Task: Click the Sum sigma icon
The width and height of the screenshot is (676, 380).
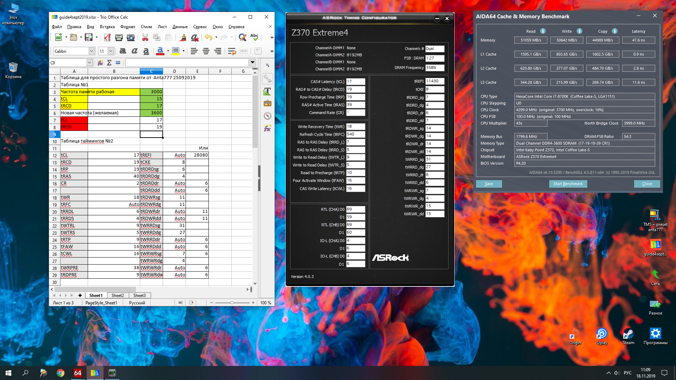Action: pos(109,63)
